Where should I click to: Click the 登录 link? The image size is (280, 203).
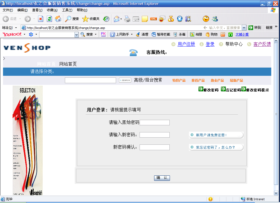tap(210, 44)
